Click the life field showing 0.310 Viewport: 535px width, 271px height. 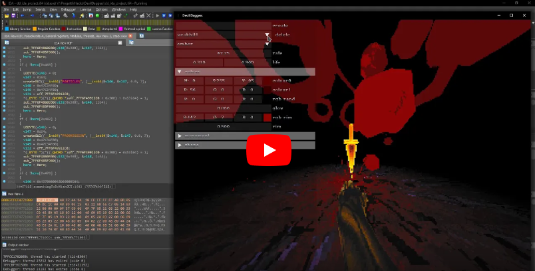pyautogui.click(x=199, y=62)
